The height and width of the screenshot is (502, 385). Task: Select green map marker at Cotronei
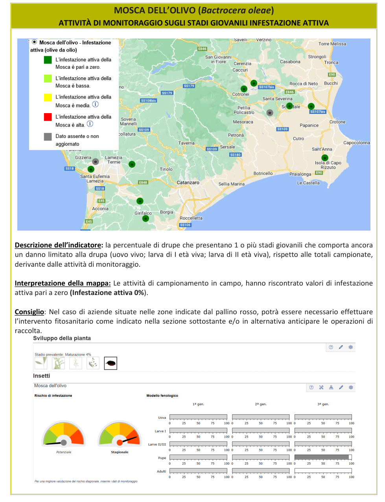[244, 89]
